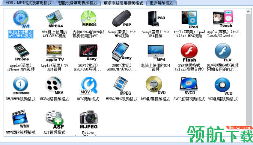
Task: Select the iPod Touch/Classic format icon
Action: point(223,19)
